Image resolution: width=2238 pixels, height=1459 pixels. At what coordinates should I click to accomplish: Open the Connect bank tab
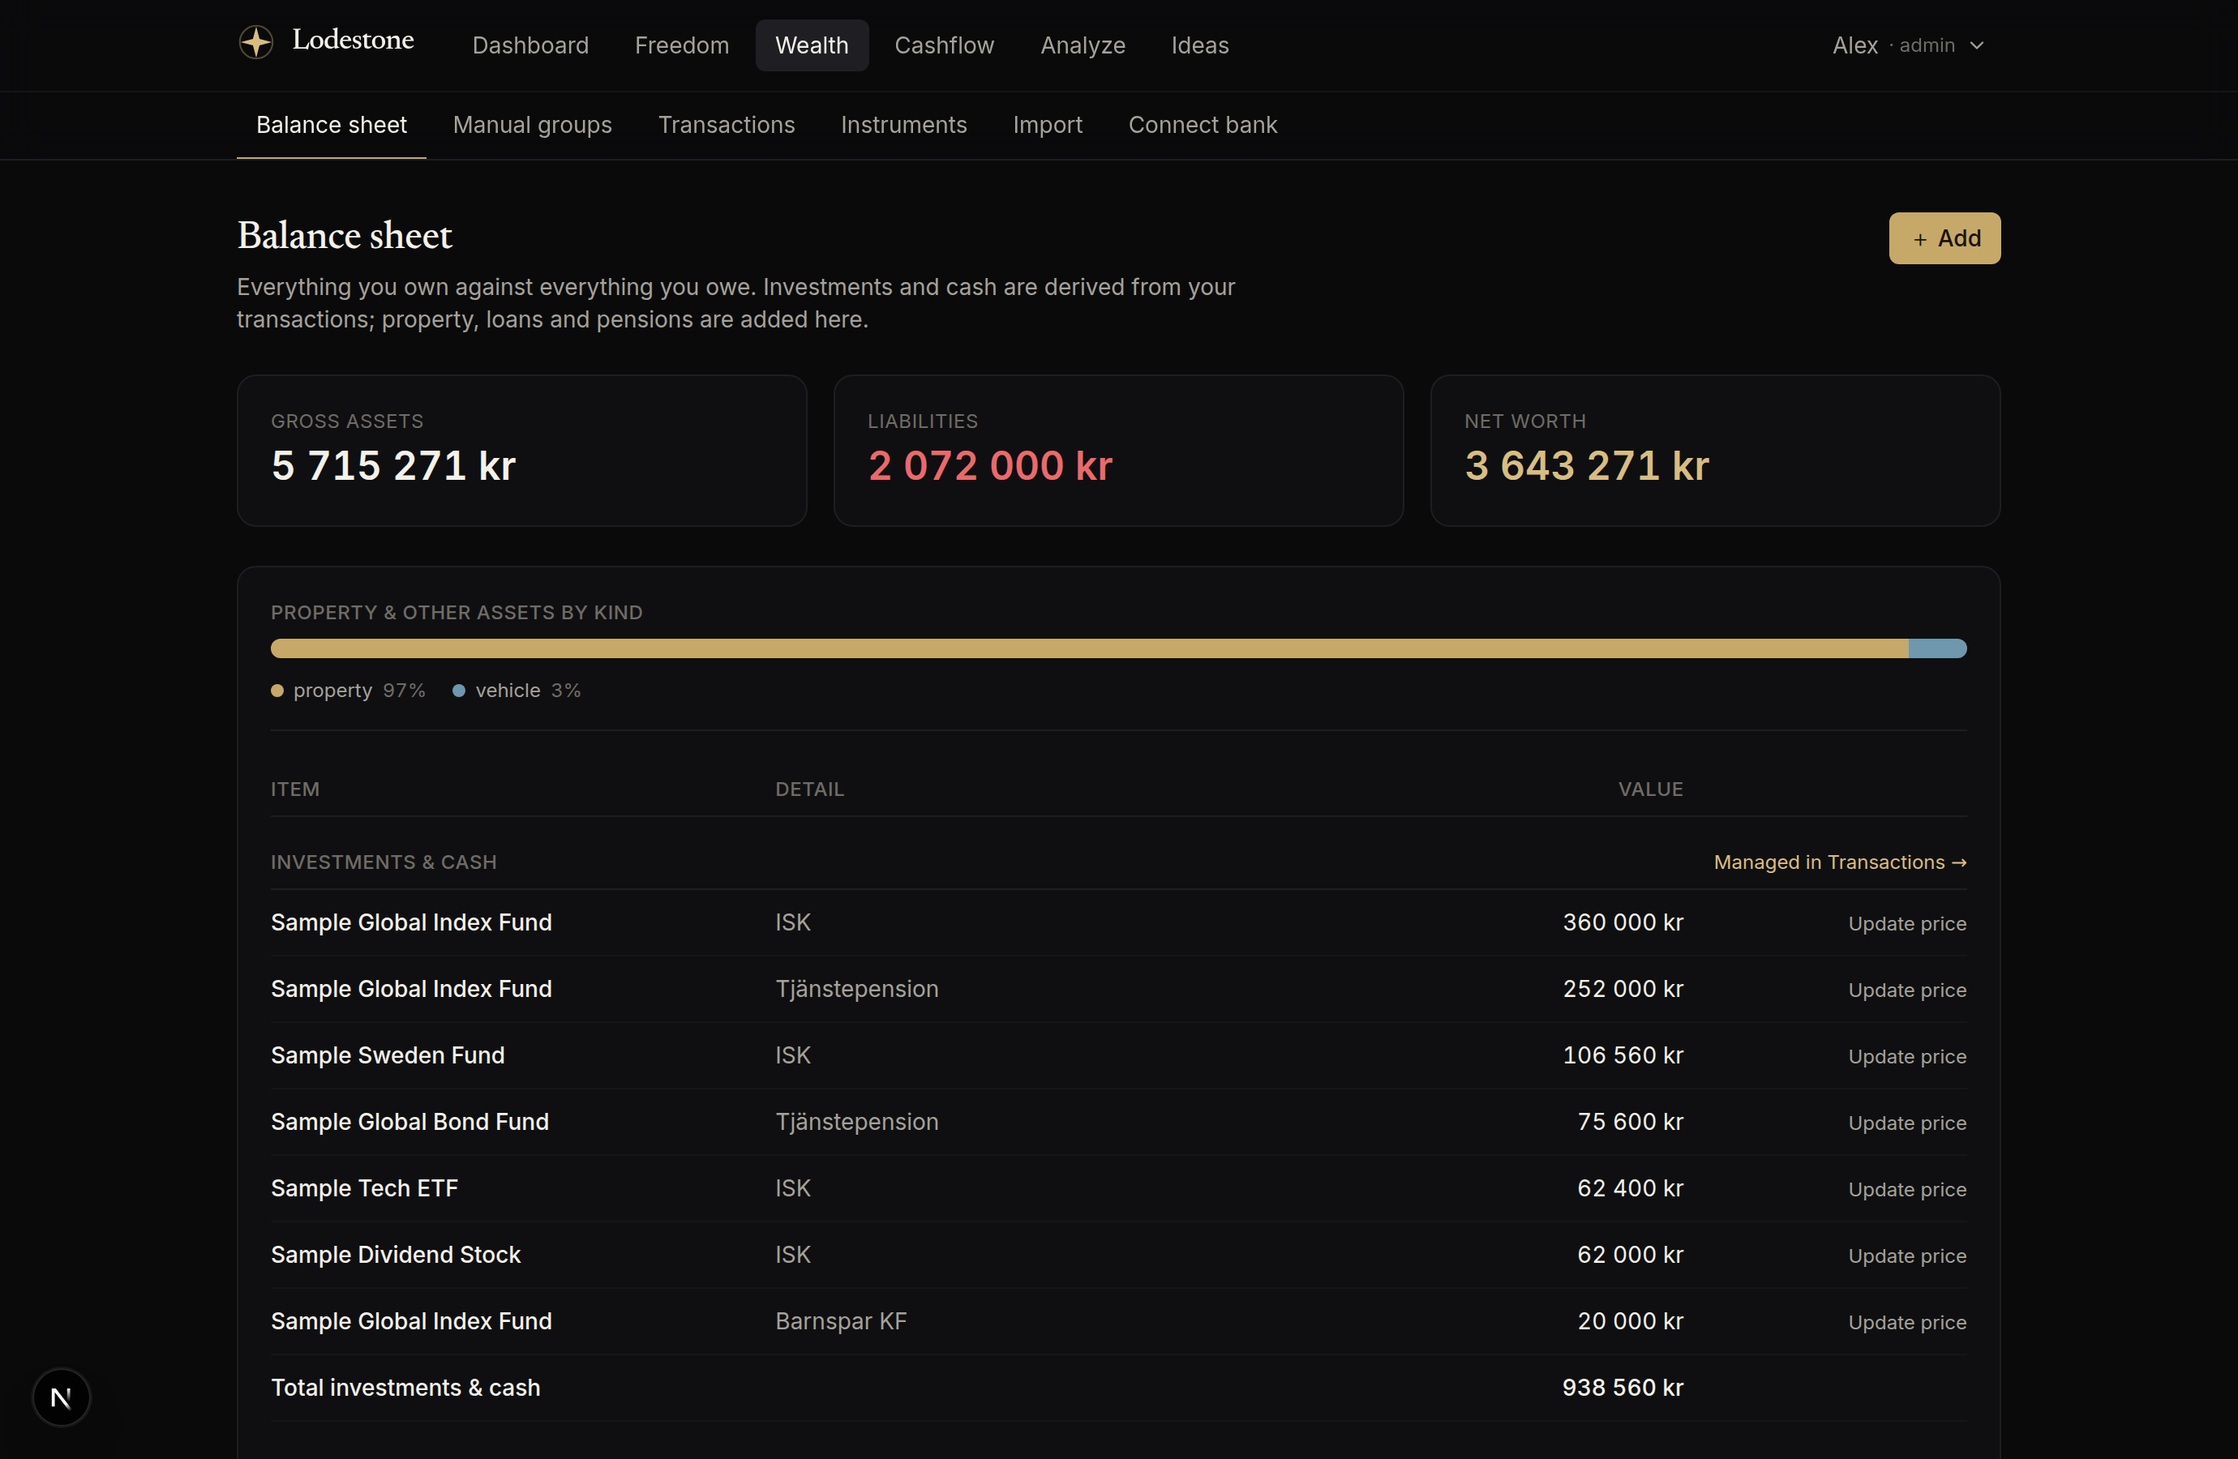pyautogui.click(x=1203, y=125)
